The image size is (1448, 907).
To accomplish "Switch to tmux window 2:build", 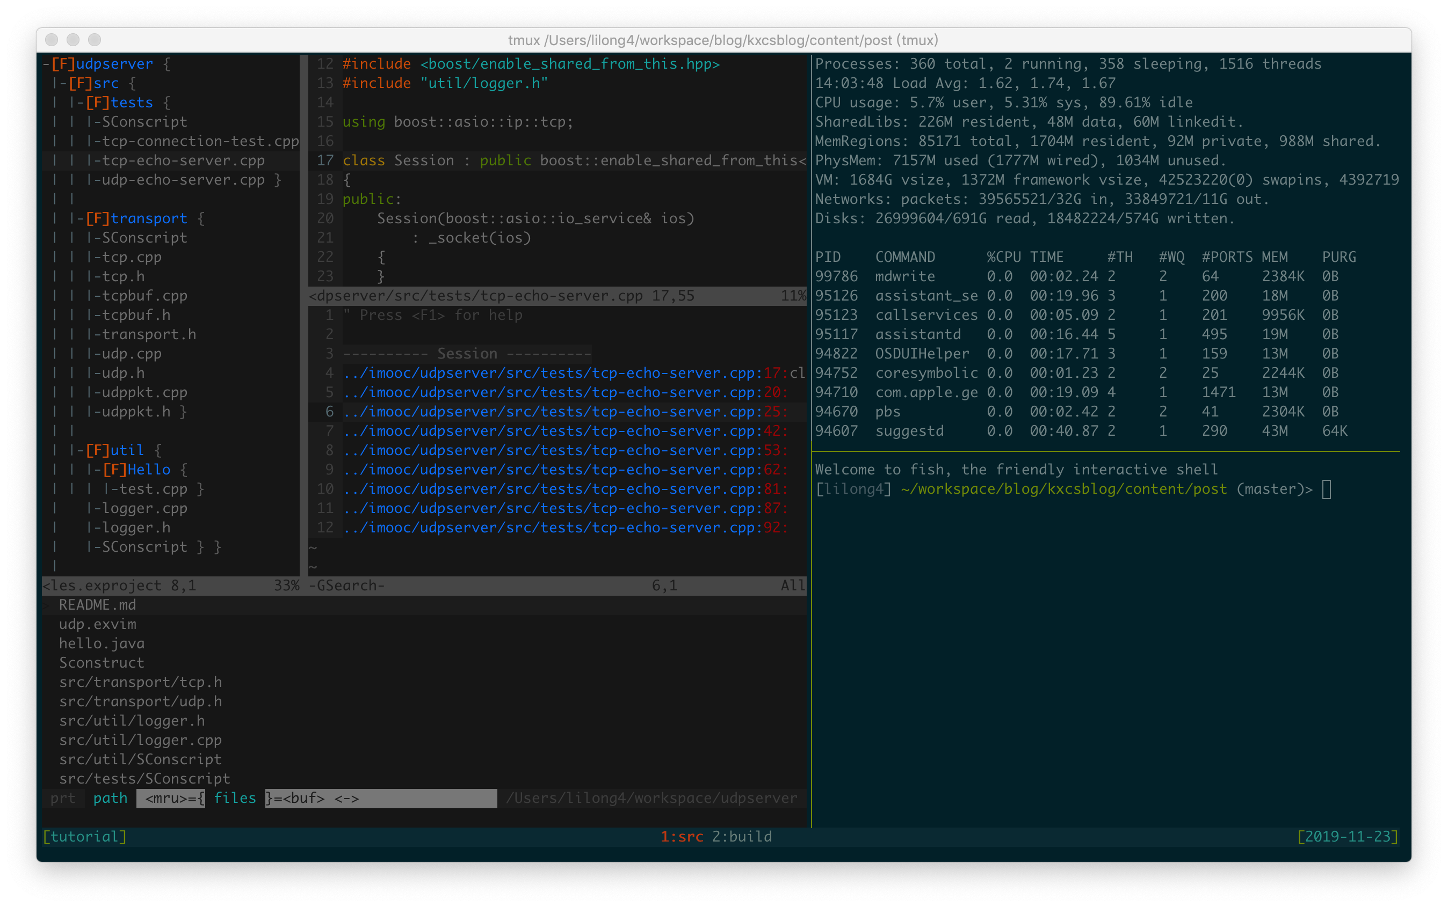I will point(742,836).
